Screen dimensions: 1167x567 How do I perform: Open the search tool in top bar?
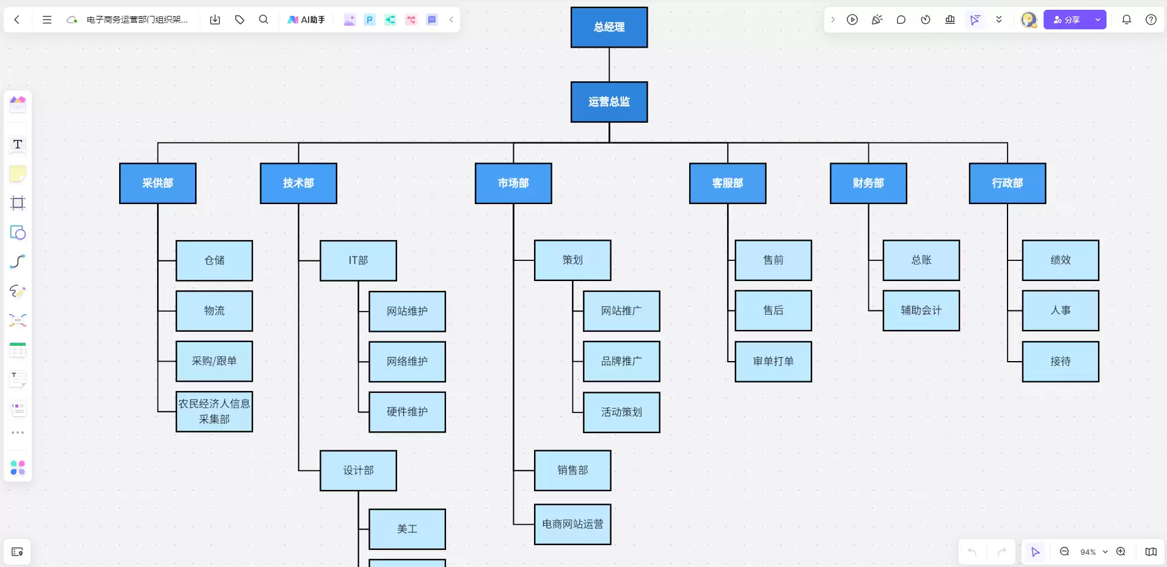click(x=263, y=20)
